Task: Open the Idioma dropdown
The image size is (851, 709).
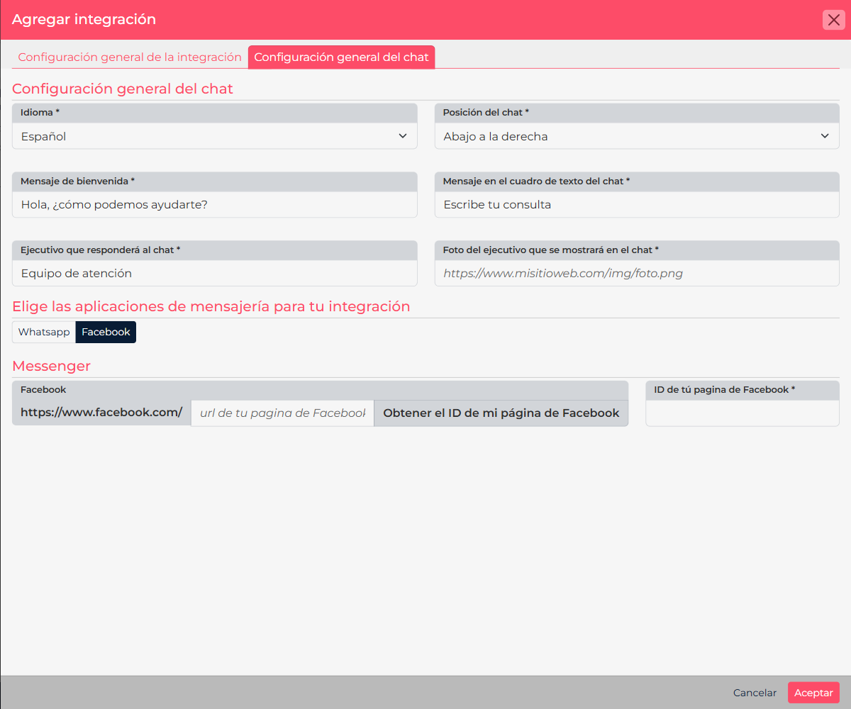Action: point(215,136)
